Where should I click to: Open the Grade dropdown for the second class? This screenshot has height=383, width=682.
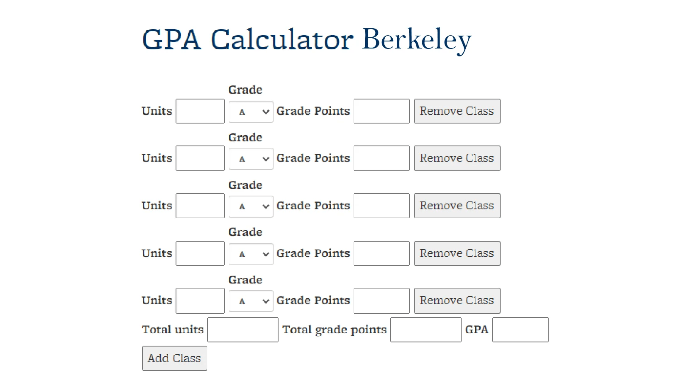250,158
